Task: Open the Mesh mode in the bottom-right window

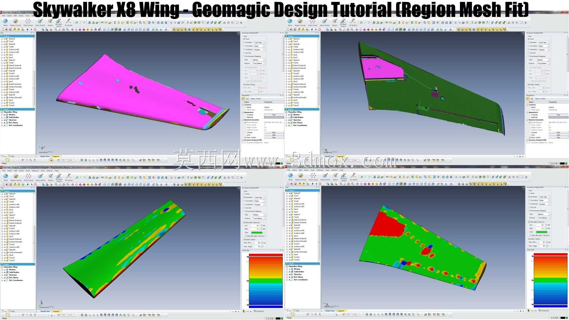Action: pos(290,177)
